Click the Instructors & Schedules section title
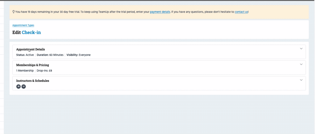315x134 pixels. (x=32, y=81)
